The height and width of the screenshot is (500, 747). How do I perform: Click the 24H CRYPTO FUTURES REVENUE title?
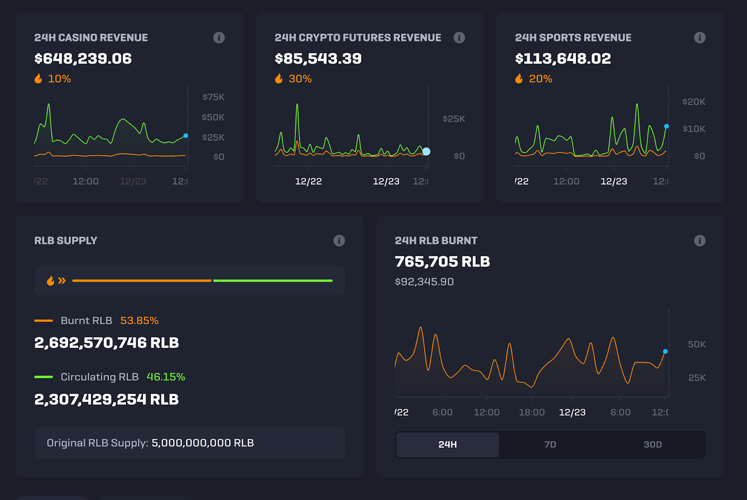click(x=358, y=37)
